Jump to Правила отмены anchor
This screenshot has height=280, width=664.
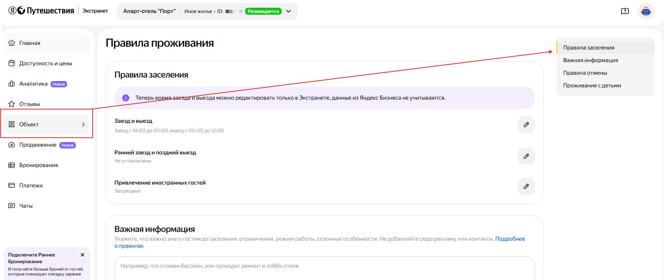605,73
